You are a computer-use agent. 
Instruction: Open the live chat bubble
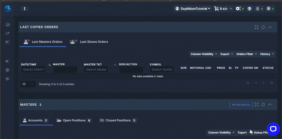[273, 129]
